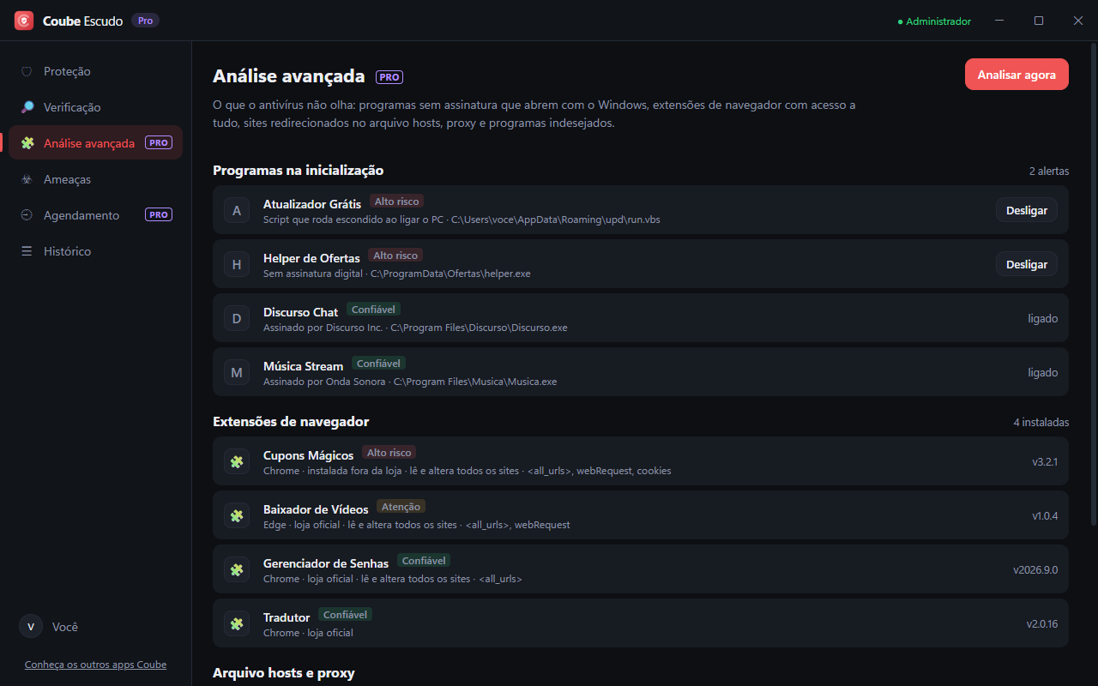1098x686 pixels.
Task: Follow the Conheça os outros apps Coube link
Action: [95, 665]
